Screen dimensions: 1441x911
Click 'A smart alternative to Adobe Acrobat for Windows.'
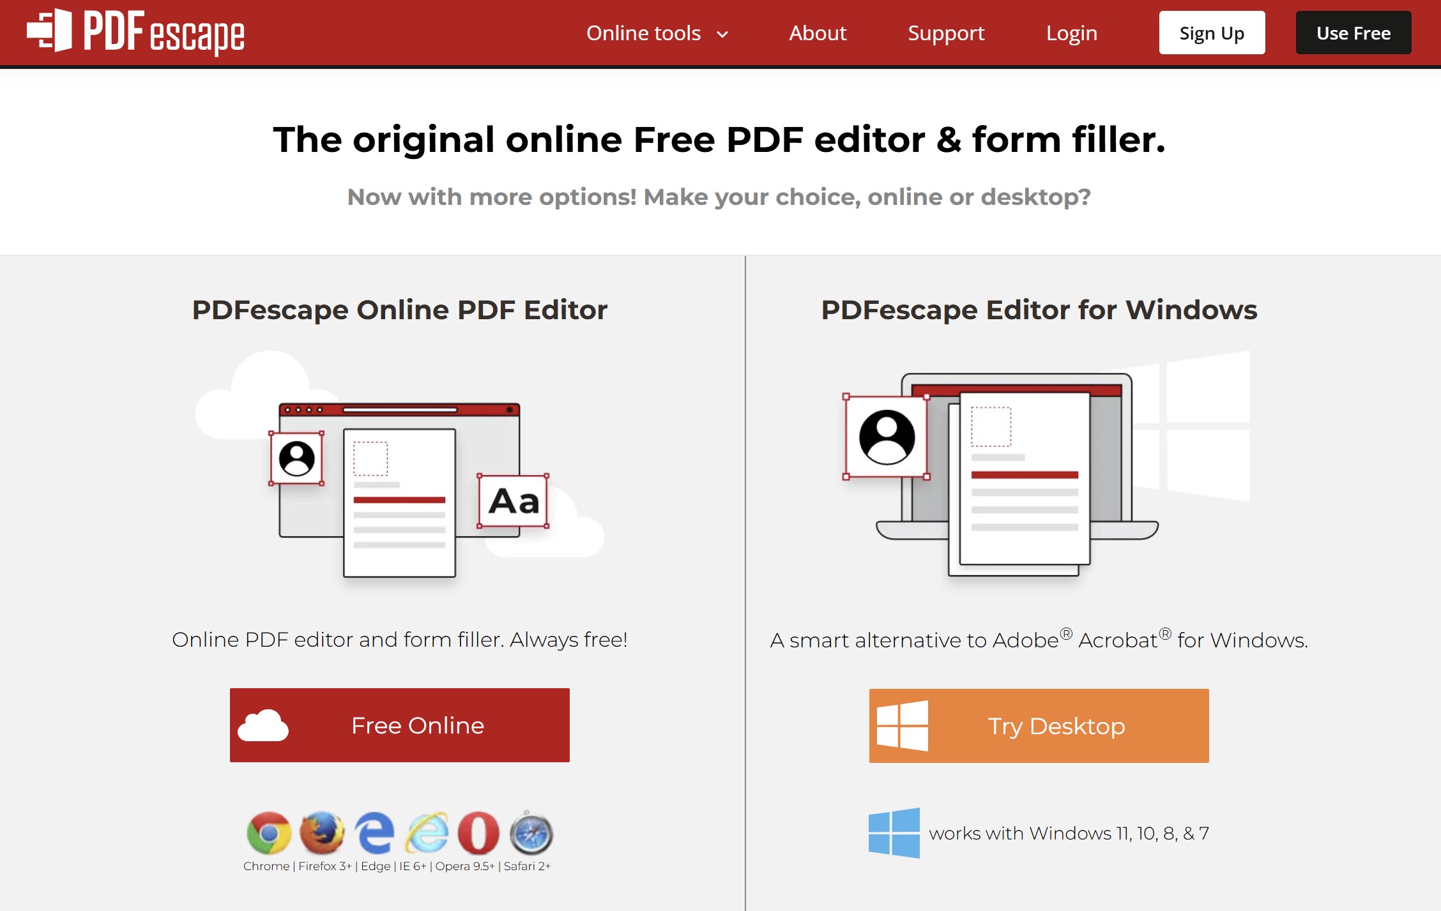(1039, 640)
